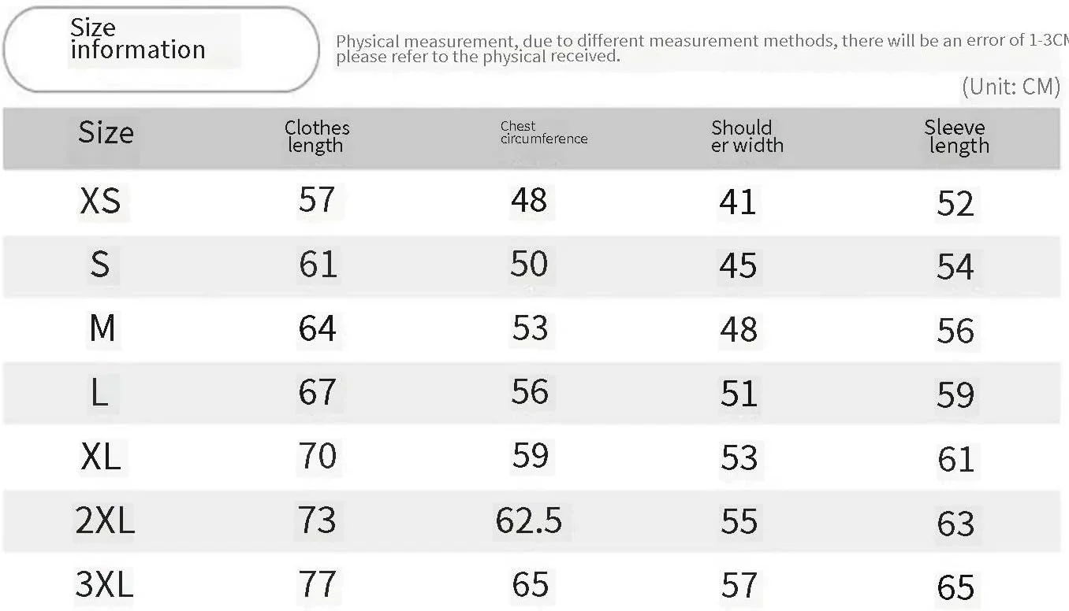Click the L size row label
This screenshot has width=1069, height=611.
(99, 393)
